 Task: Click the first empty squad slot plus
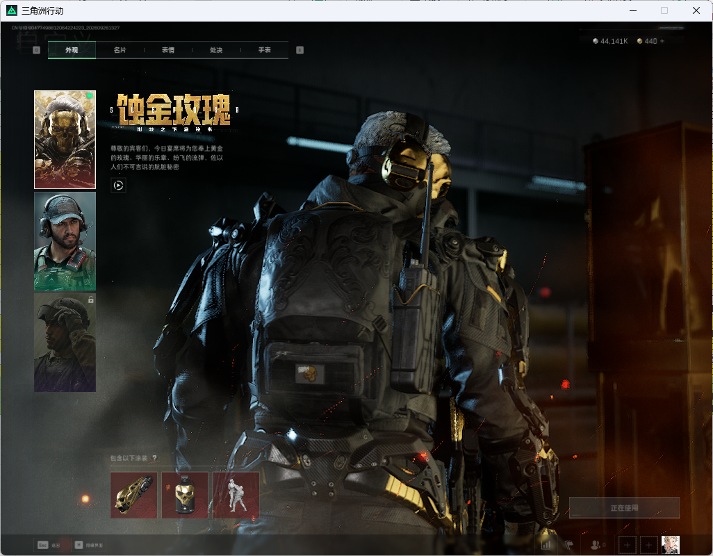[x=627, y=545]
